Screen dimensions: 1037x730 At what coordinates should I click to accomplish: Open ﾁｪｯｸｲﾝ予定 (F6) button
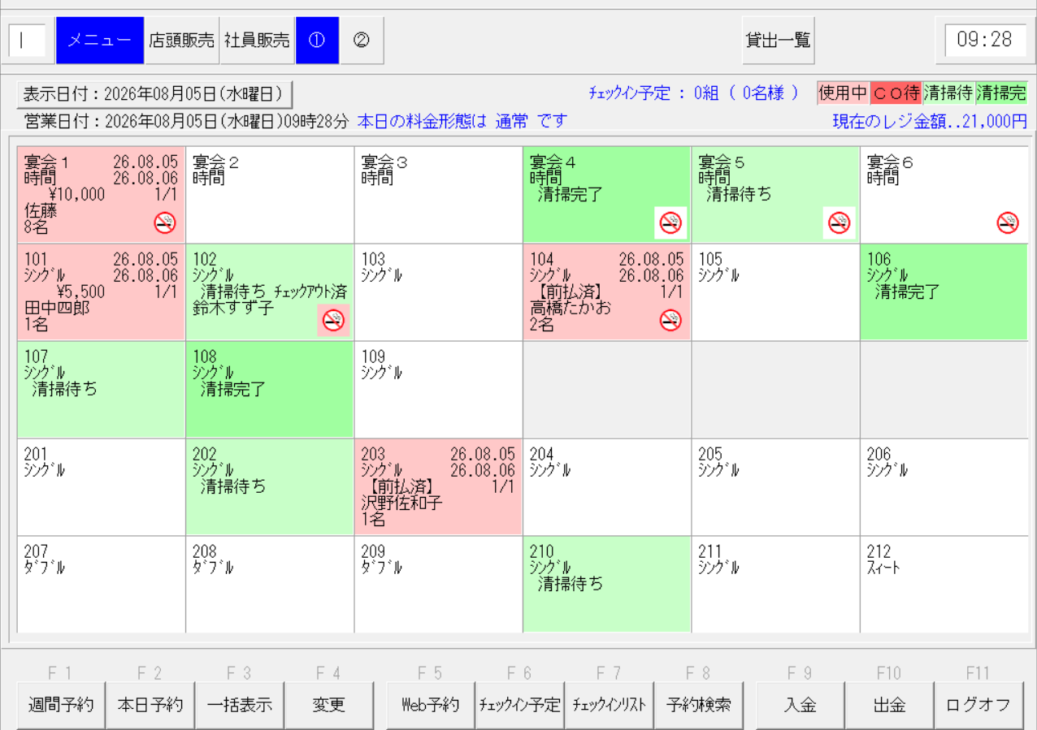pos(520,705)
